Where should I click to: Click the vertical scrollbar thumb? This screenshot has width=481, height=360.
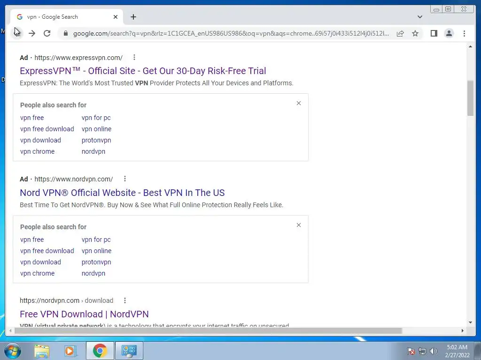[x=470, y=98]
